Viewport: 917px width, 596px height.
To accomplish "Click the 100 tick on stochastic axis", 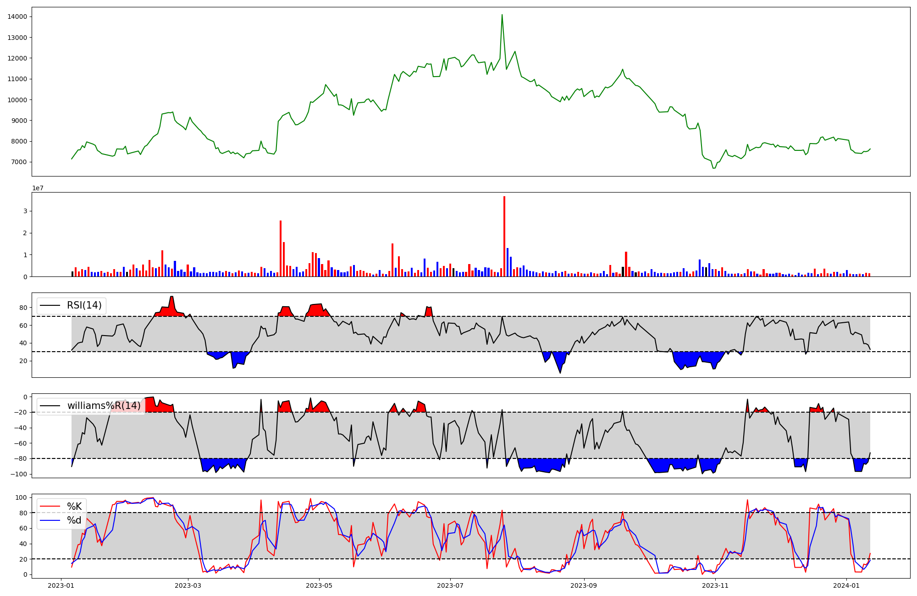I will tap(22, 497).
